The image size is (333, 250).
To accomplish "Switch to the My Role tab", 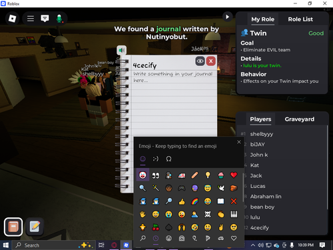I will [x=262, y=19].
